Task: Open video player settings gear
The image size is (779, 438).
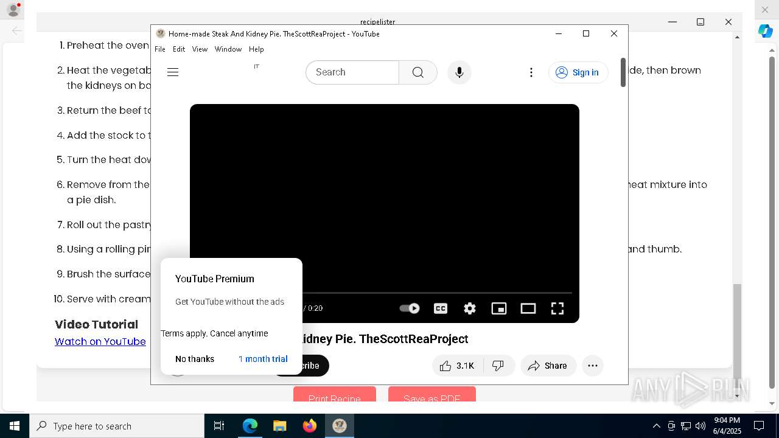Action: pos(470,308)
